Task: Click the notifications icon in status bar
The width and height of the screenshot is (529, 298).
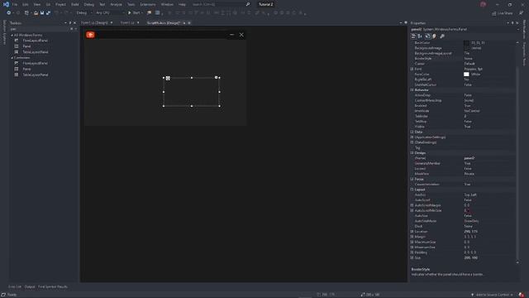Action: [x=522, y=295]
